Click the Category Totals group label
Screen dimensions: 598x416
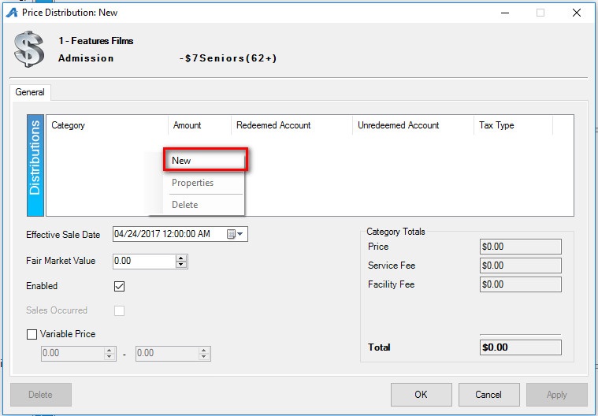coord(396,232)
